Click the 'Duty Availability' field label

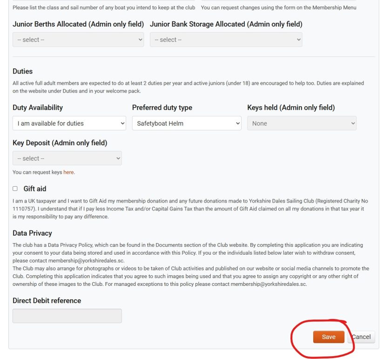(x=38, y=108)
